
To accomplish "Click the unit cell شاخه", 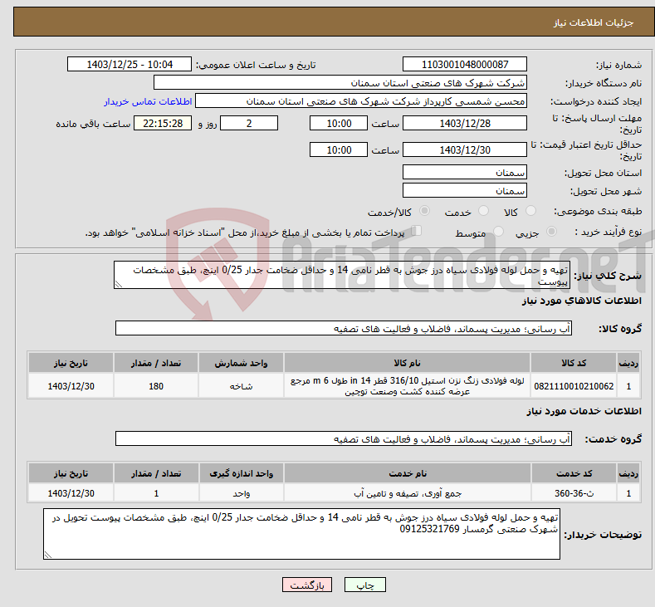I will pyautogui.click(x=241, y=385).
